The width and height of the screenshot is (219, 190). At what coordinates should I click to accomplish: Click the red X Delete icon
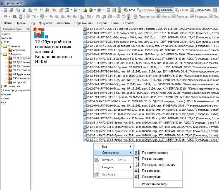click(x=54, y=10)
